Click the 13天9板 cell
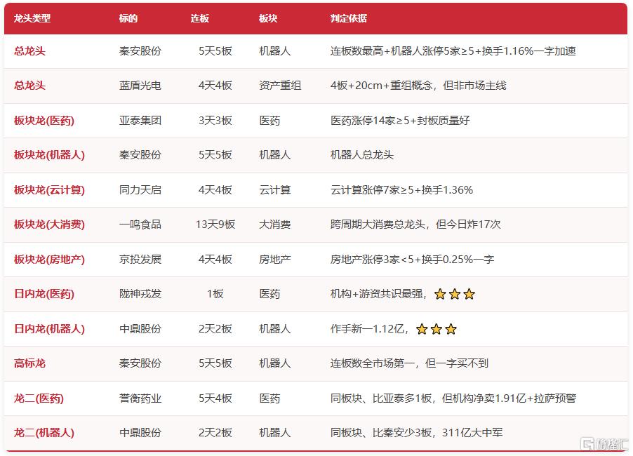This screenshot has height=456, width=633. coord(215,224)
